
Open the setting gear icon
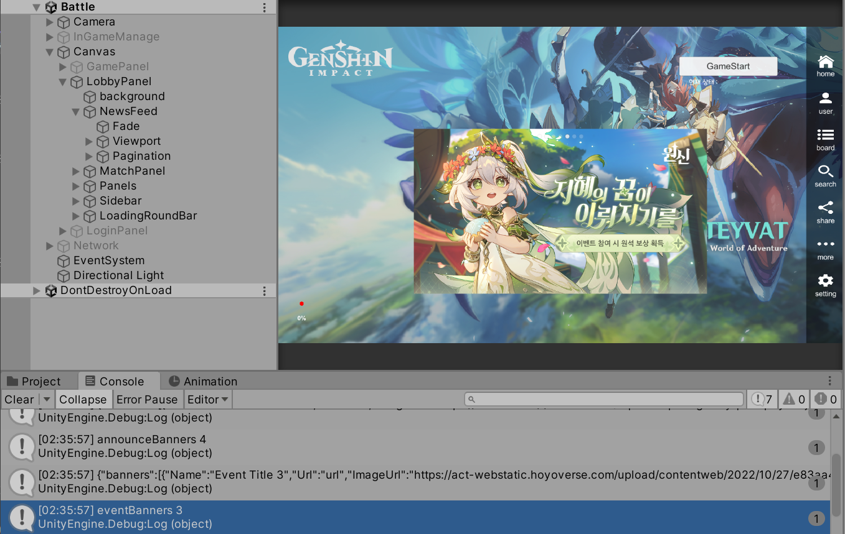click(x=826, y=280)
